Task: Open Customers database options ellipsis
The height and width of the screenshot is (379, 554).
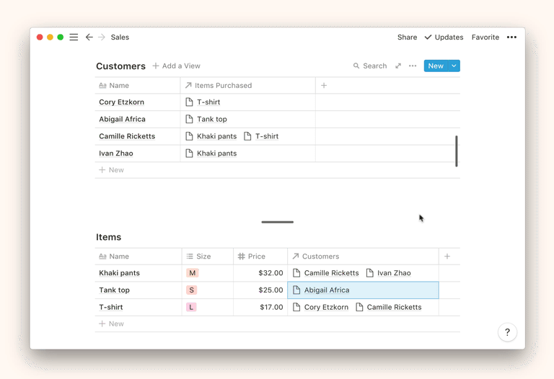Action: [x=413, y=66]
